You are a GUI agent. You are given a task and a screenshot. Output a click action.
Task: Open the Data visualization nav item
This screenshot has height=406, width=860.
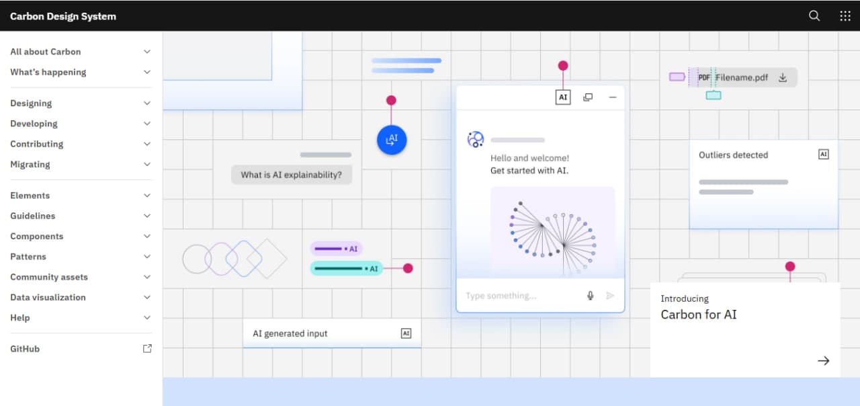click(81, 297)
